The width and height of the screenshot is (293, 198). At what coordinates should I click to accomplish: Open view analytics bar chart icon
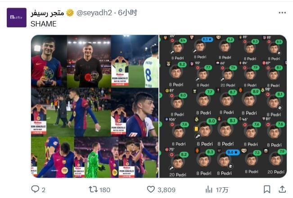[209, 189]
